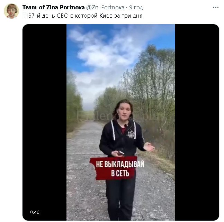Open the tweet via the 9 год timestamp
This screenshot has height=222, width=224.
tap(136, 7)
